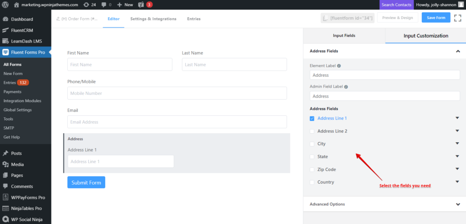Click the Posts pin icon
The width and height of the screenshot is (466, 224).
click(5, 154)
